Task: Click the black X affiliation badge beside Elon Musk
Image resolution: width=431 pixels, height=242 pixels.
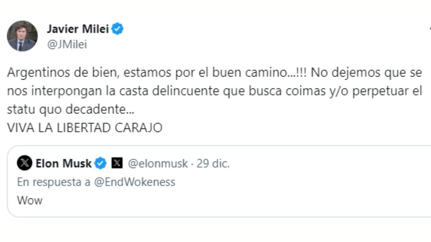Action: [x=117, y=163]
